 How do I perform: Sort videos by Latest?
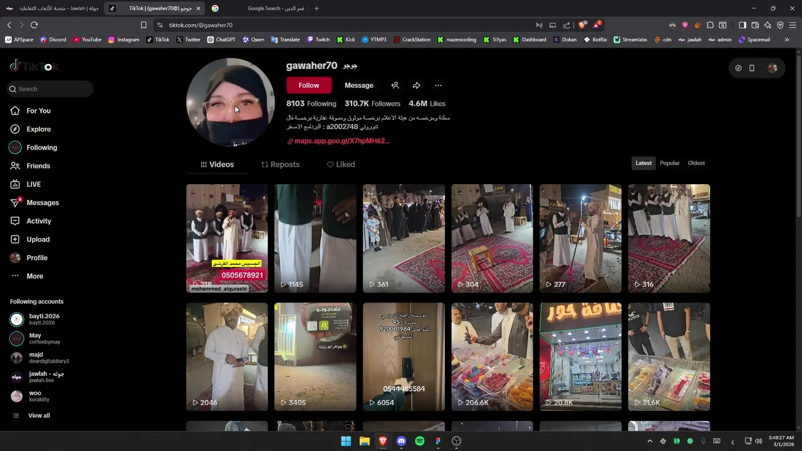(x=643, y=163)
